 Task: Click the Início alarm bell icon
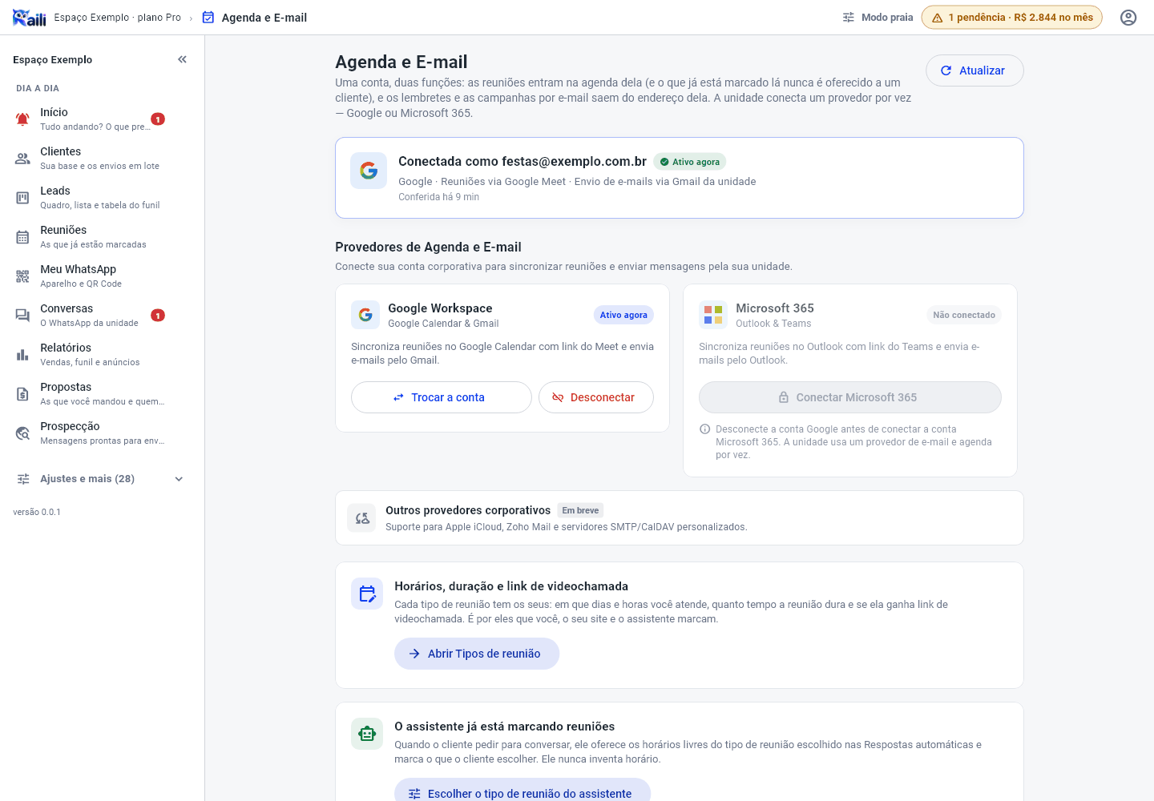point(22,119)
